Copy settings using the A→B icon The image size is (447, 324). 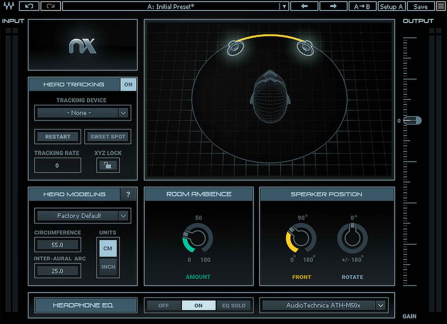coord(362,6)
